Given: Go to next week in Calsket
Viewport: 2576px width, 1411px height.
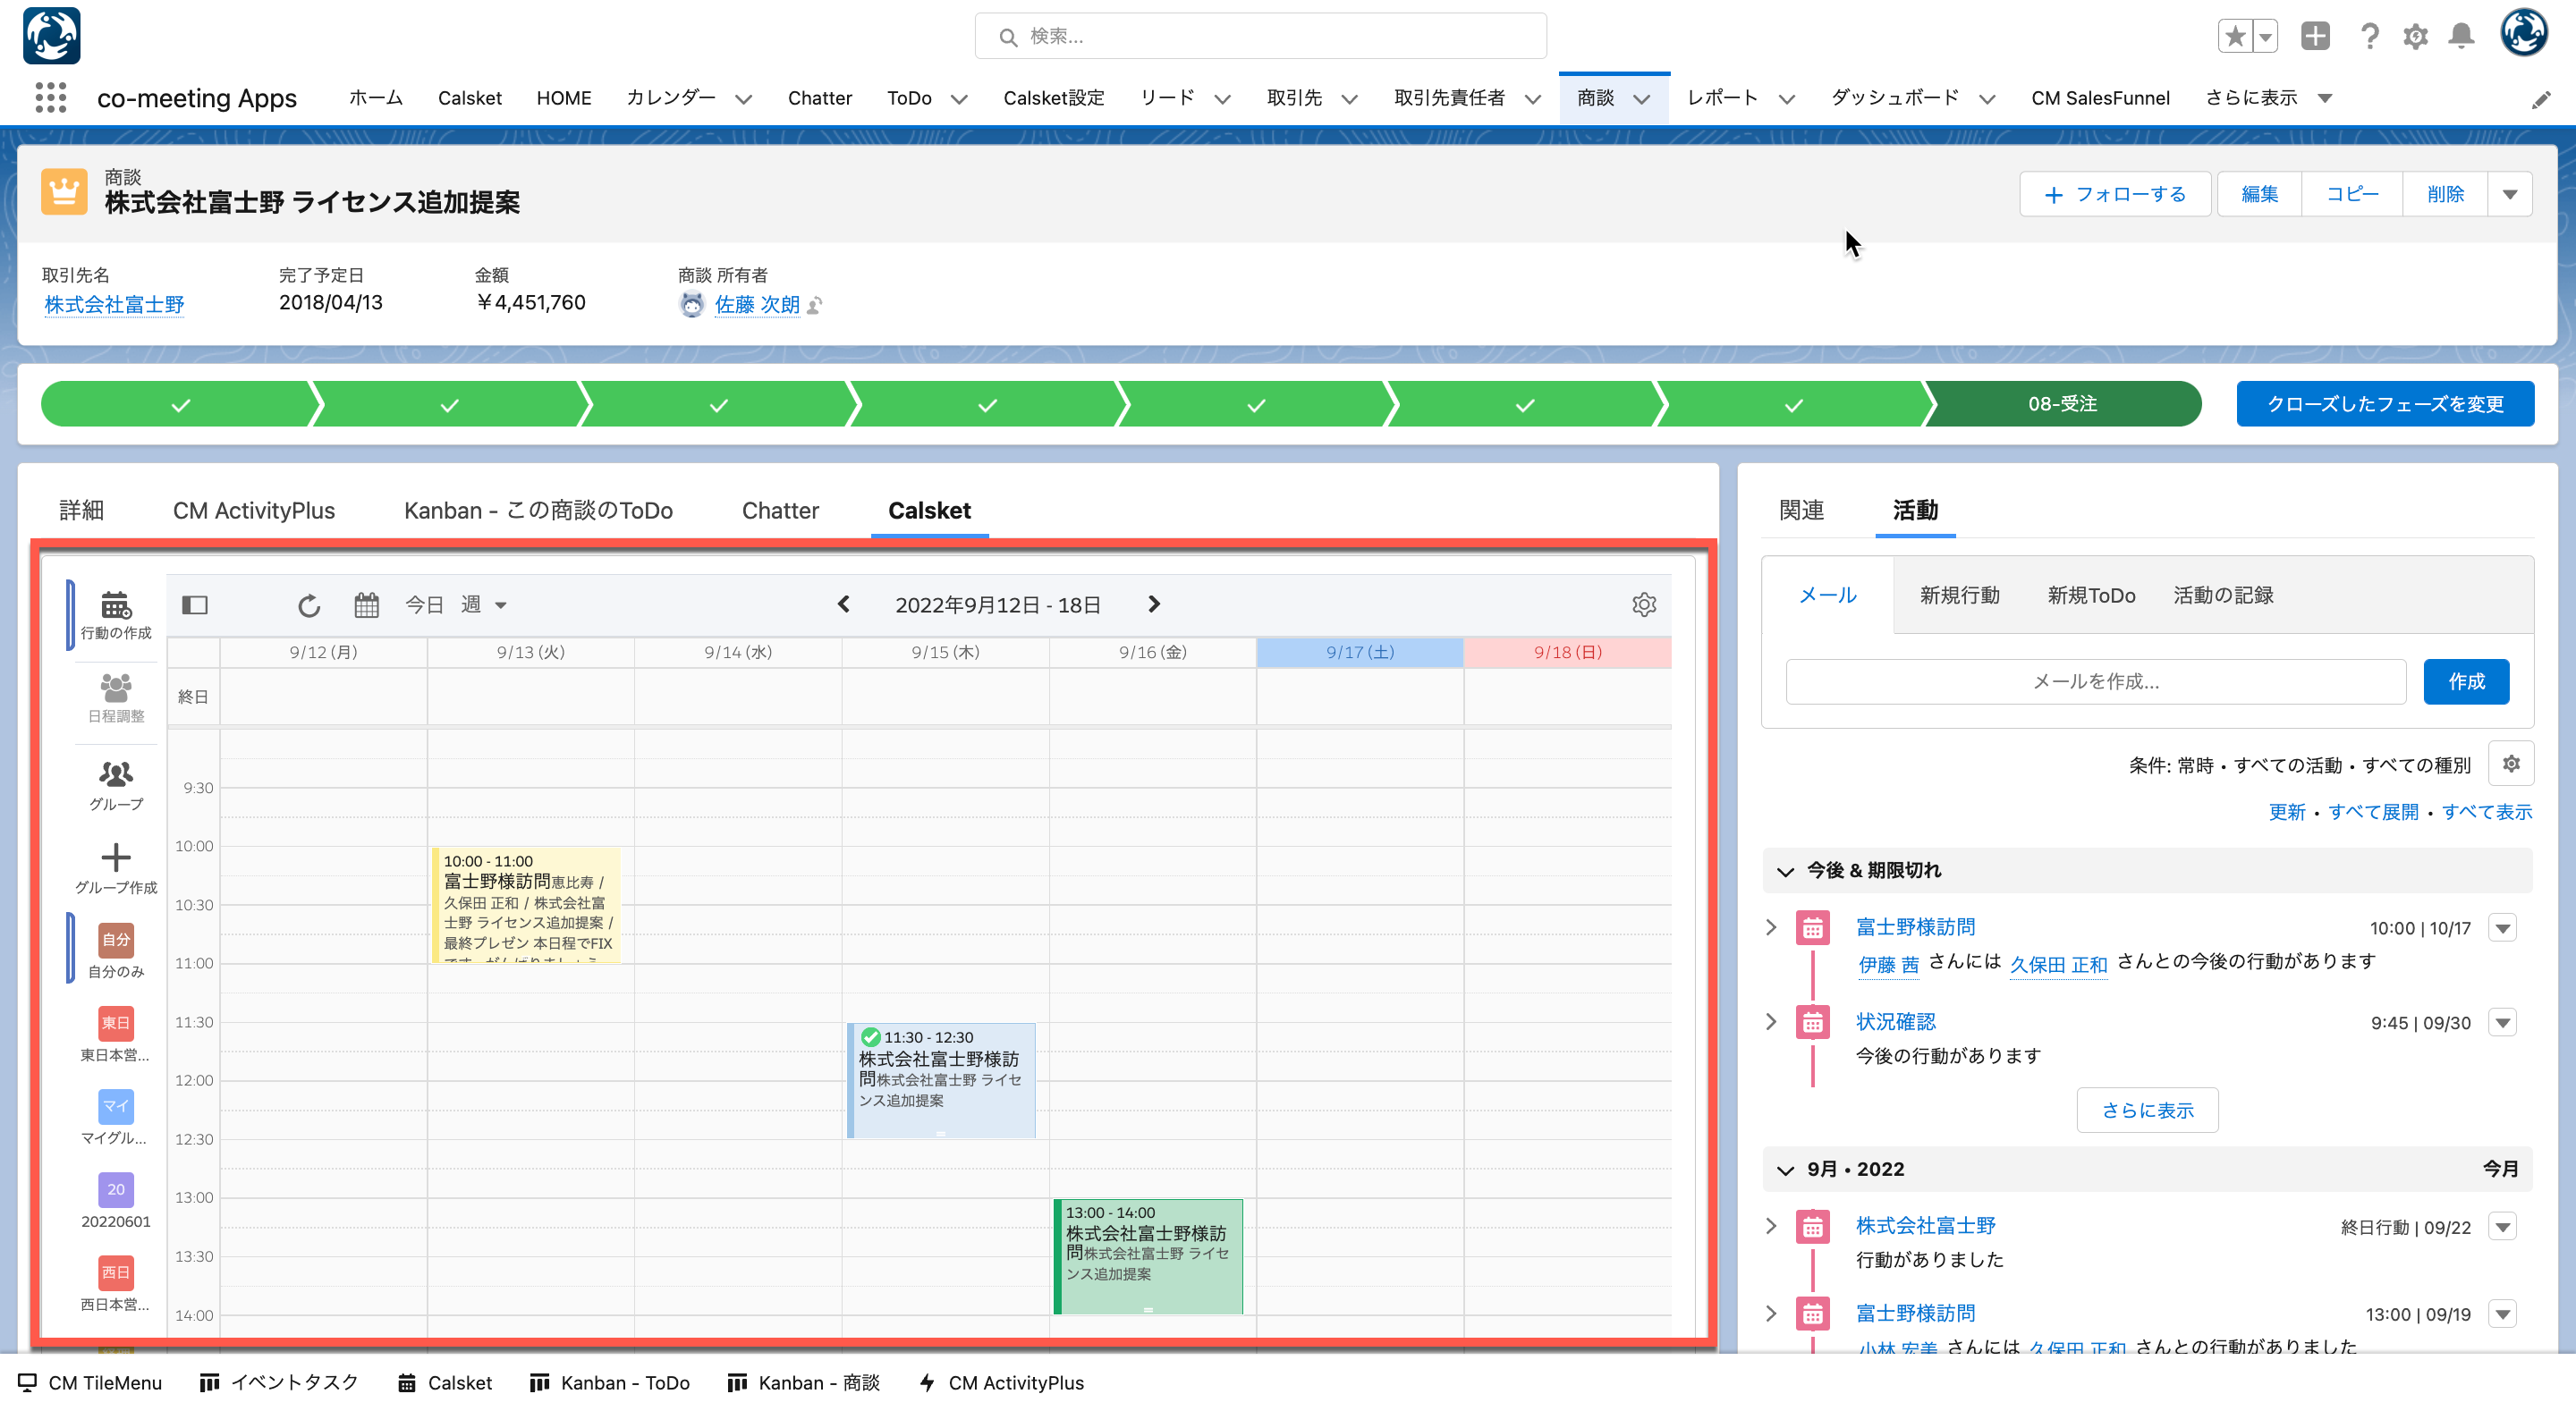Looking at the screenshot, I should [x=1154, y=604].
